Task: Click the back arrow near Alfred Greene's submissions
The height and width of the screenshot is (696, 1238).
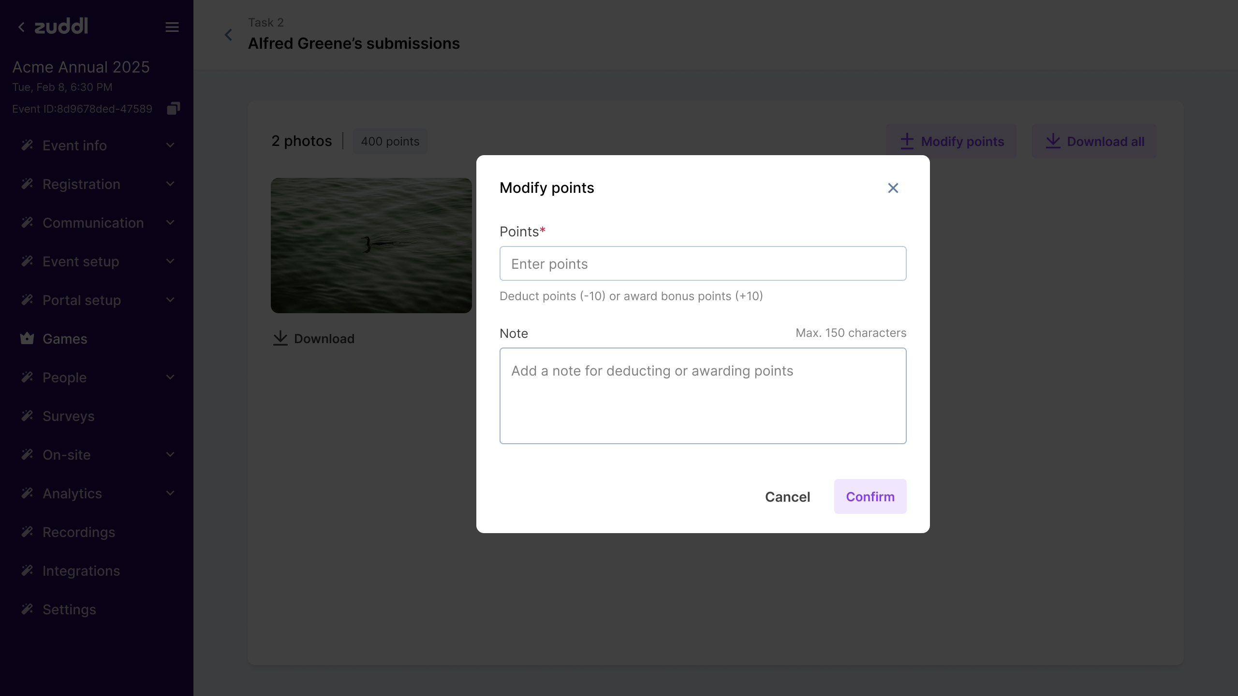Action: coord(228,34)
